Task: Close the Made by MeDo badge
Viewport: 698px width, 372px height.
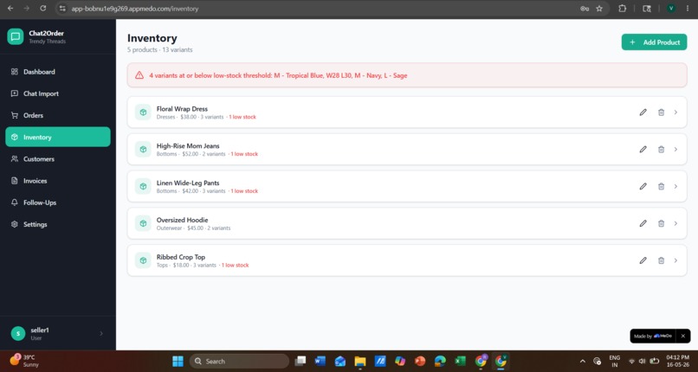Action: 683,336
